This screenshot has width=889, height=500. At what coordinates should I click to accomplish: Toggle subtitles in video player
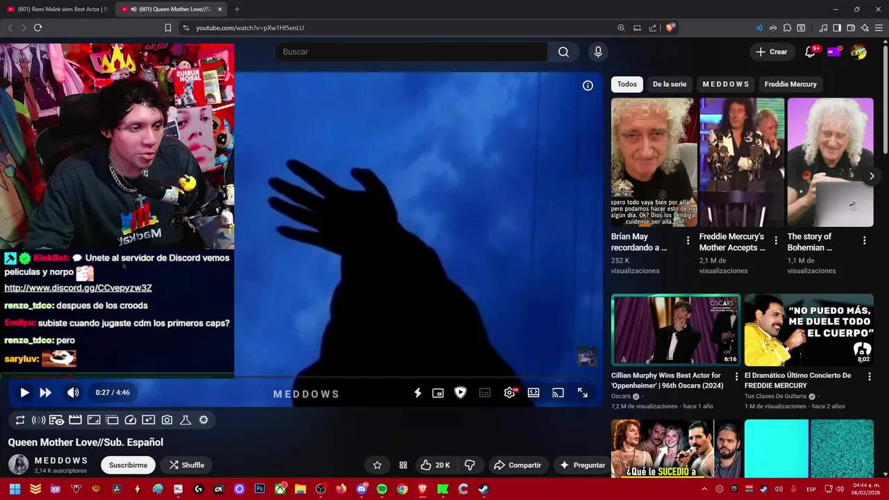pos(485,392)
